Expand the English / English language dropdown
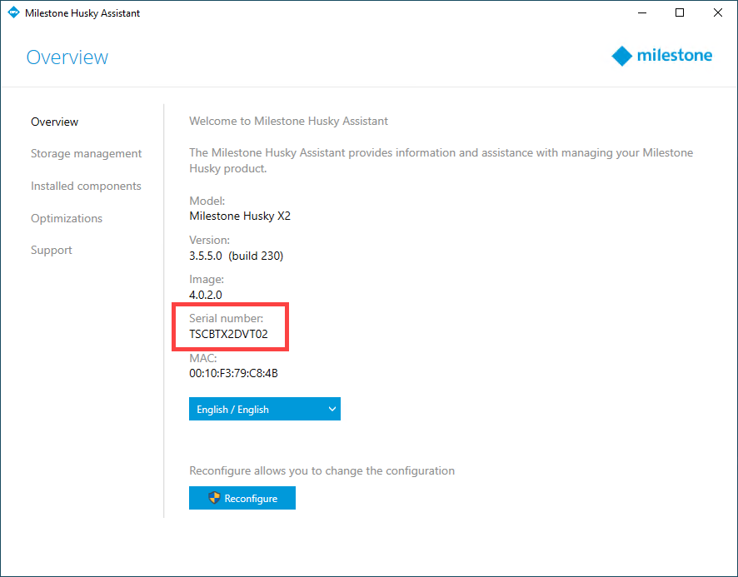Image resolution: width=738 pixels, height=577 pixels. point(265,409)
